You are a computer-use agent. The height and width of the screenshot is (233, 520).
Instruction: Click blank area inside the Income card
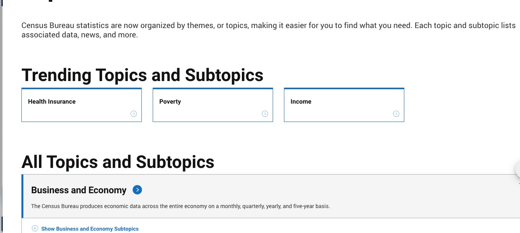coord(343,113)
